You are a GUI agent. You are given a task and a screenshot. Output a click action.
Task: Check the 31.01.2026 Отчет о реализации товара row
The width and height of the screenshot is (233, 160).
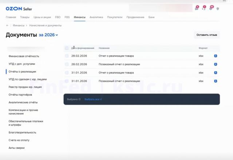[x=67, y=73]
